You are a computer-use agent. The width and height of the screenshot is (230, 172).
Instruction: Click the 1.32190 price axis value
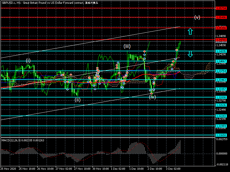pyautogui.click(x=221, y=119)
